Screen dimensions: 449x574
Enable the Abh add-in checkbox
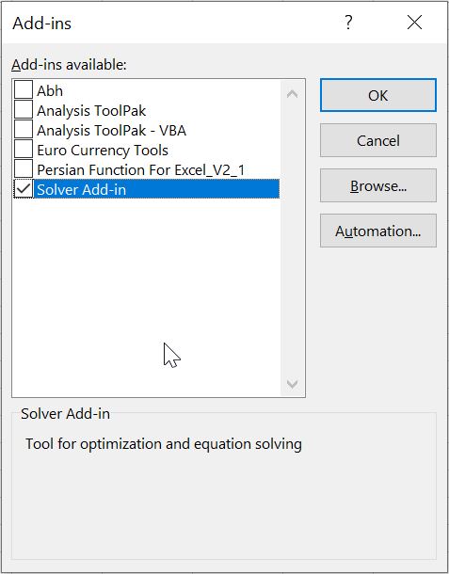coord(24,90)
